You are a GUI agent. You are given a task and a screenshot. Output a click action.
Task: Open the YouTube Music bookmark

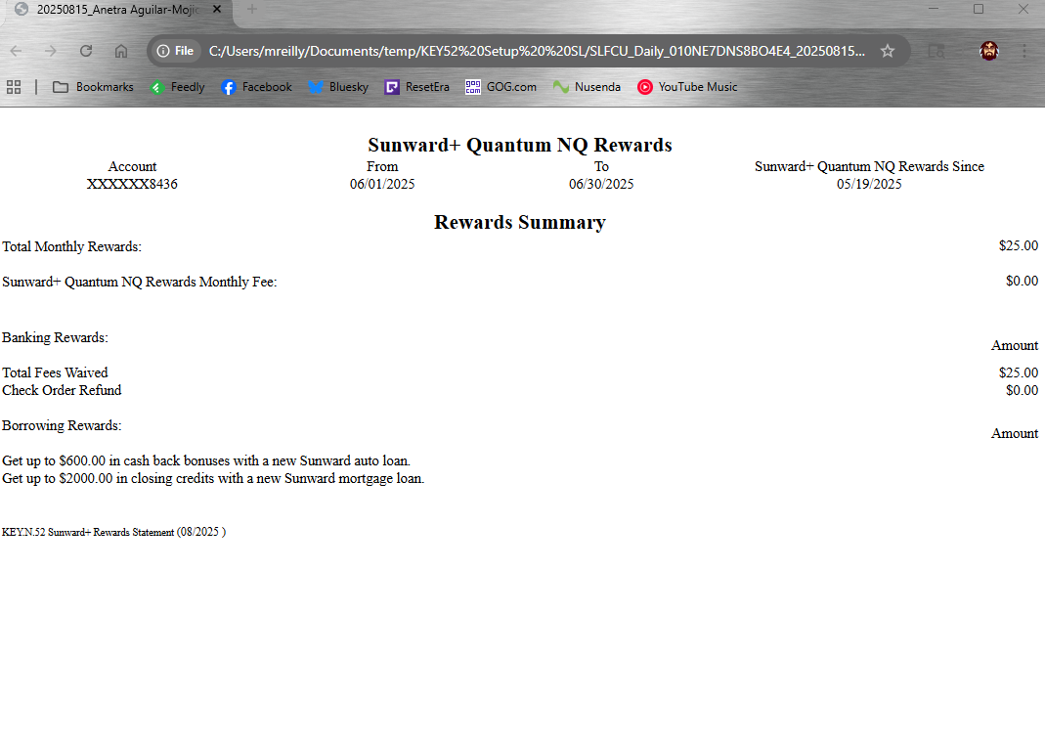point(687,87)
